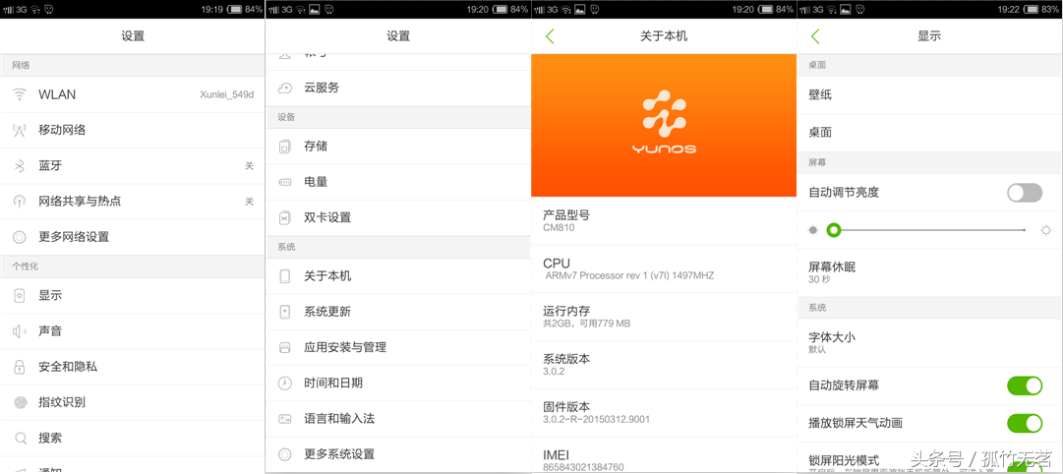
Task: Tap the high-brightness sun icon
Action: 1046,230
